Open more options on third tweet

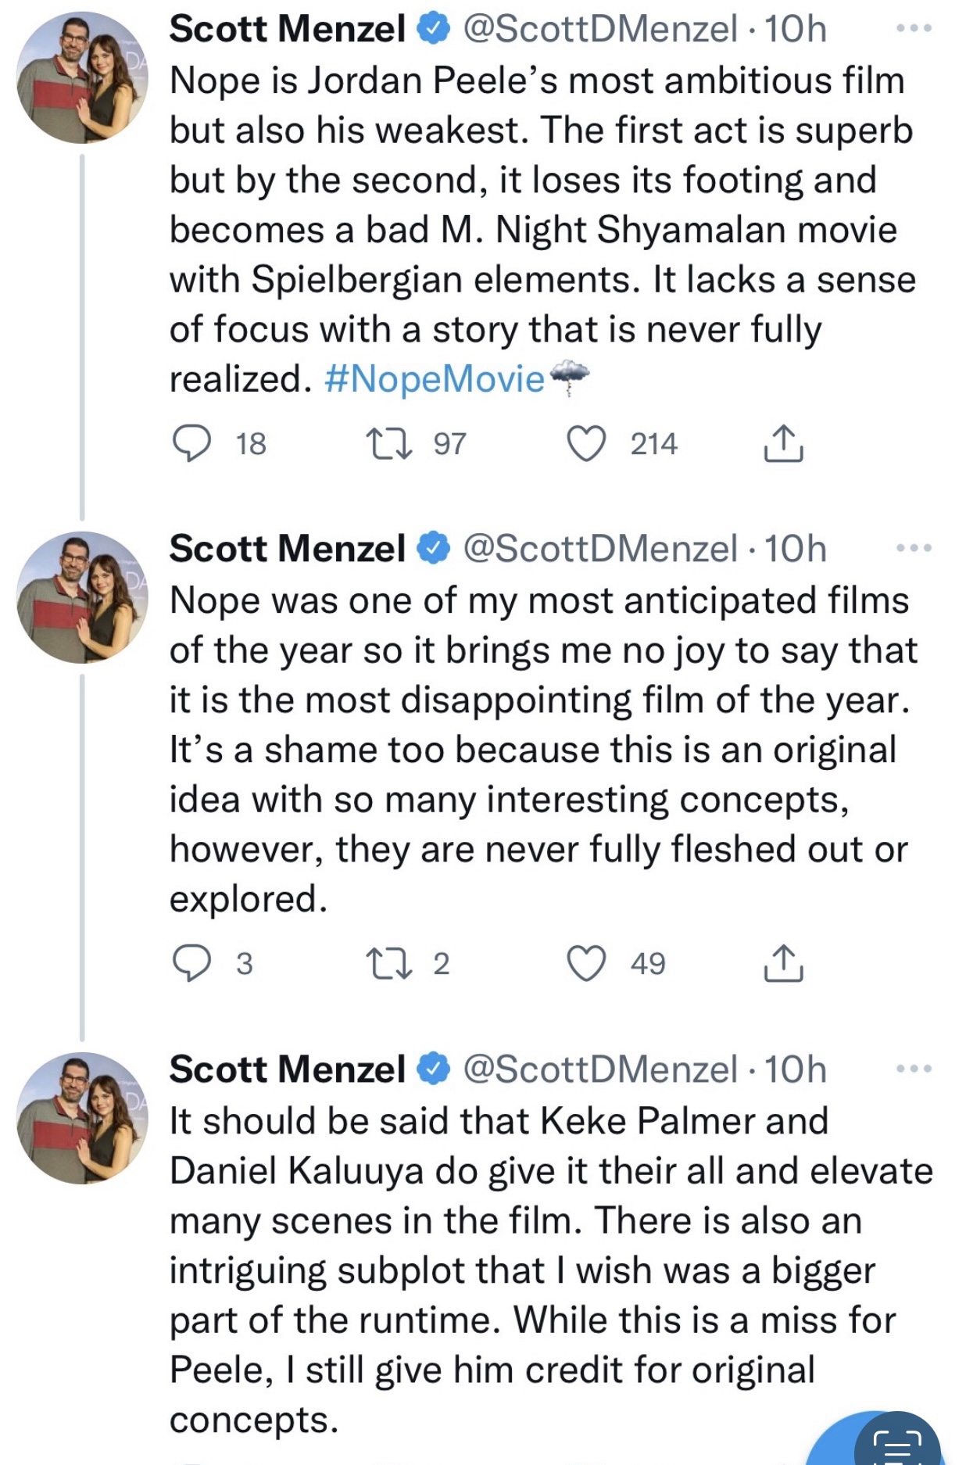click(914, 1069)
